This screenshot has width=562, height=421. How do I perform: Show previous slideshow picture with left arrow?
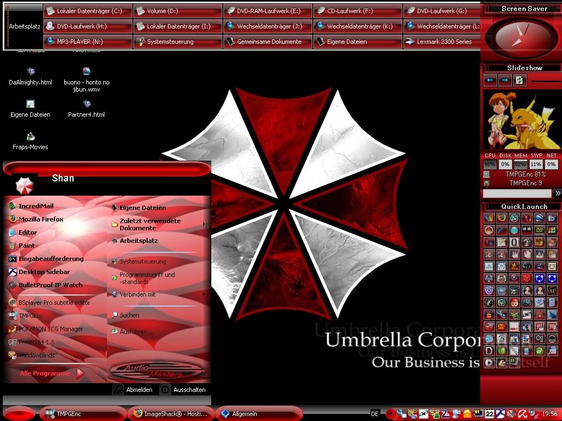(x=490, y=80)
